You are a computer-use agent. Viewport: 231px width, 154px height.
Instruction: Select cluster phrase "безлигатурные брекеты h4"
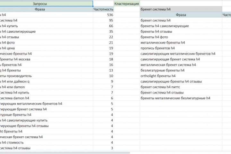(181, 70)
